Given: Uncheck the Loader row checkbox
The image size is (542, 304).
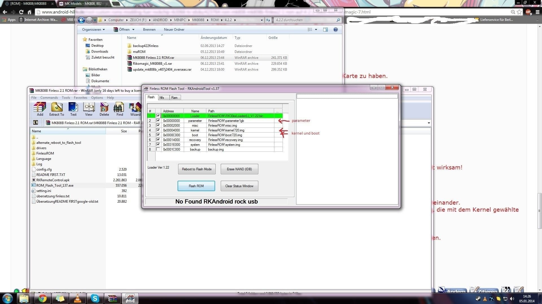Looking at the screenshot, I should click(158, 116).
